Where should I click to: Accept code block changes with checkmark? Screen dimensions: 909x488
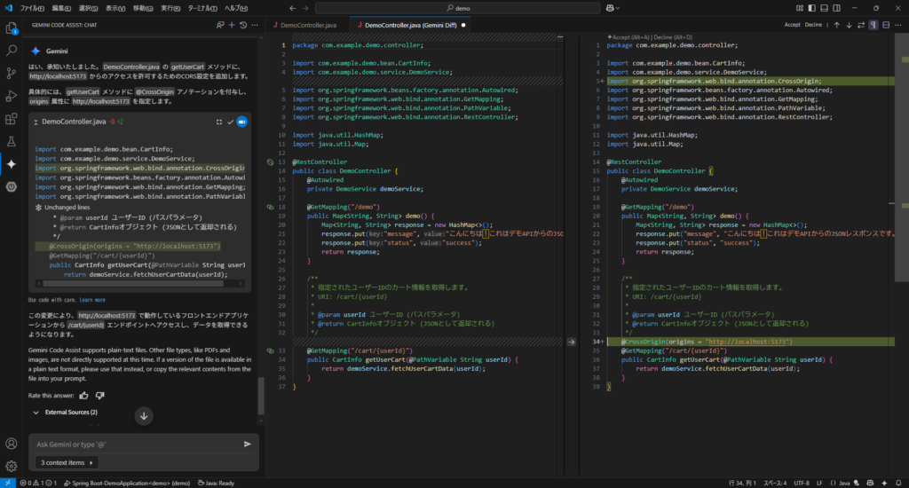click(x=230, y=122)
